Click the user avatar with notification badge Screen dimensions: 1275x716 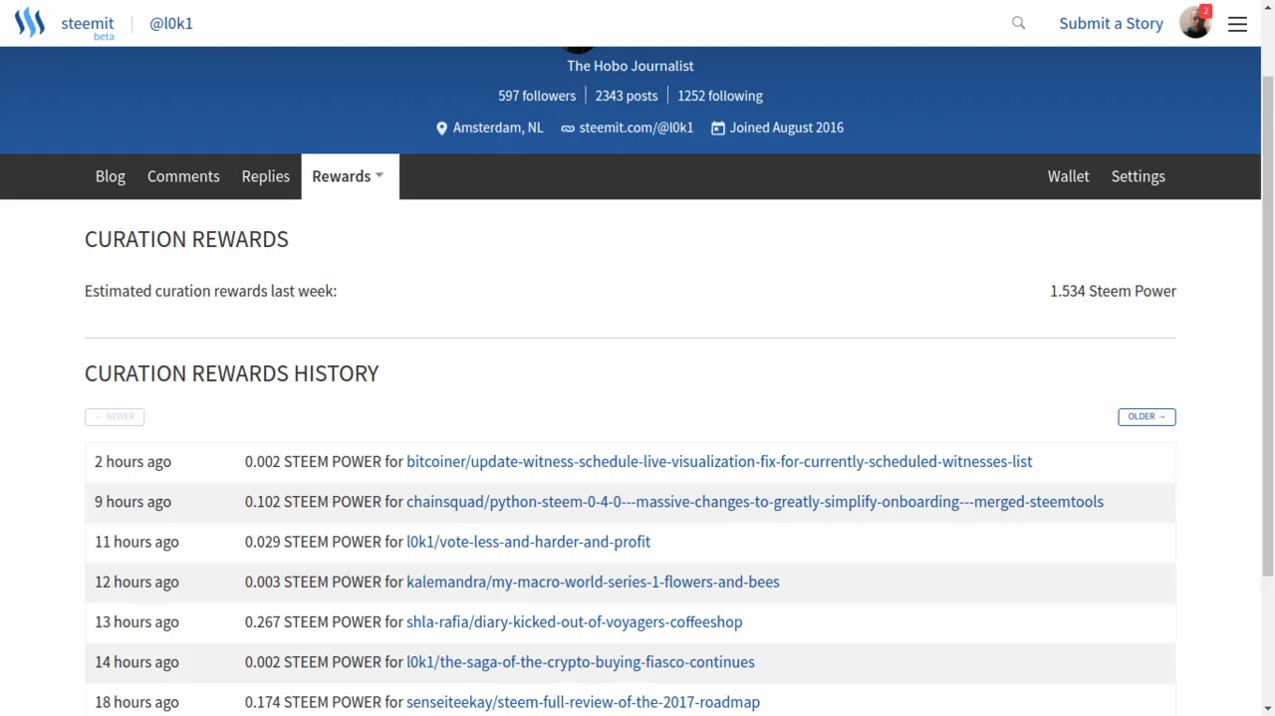pos(1195,22)
